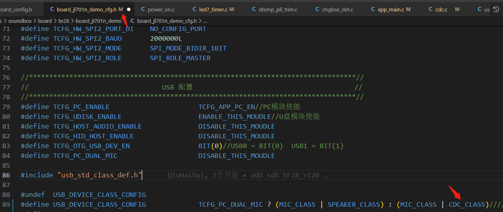Viewport: 503px width, 212px height.
Task: Click TCFG_APP_PC_EN on line 79
Action: coord(226,107)
